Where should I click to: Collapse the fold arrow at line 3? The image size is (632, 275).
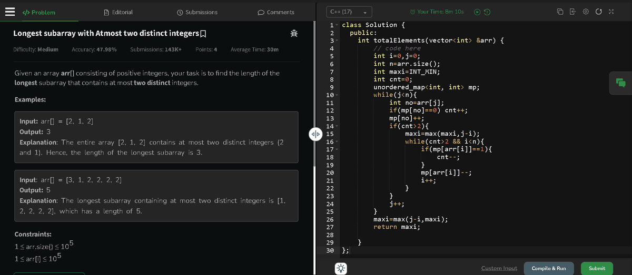[x=336, y=40]
